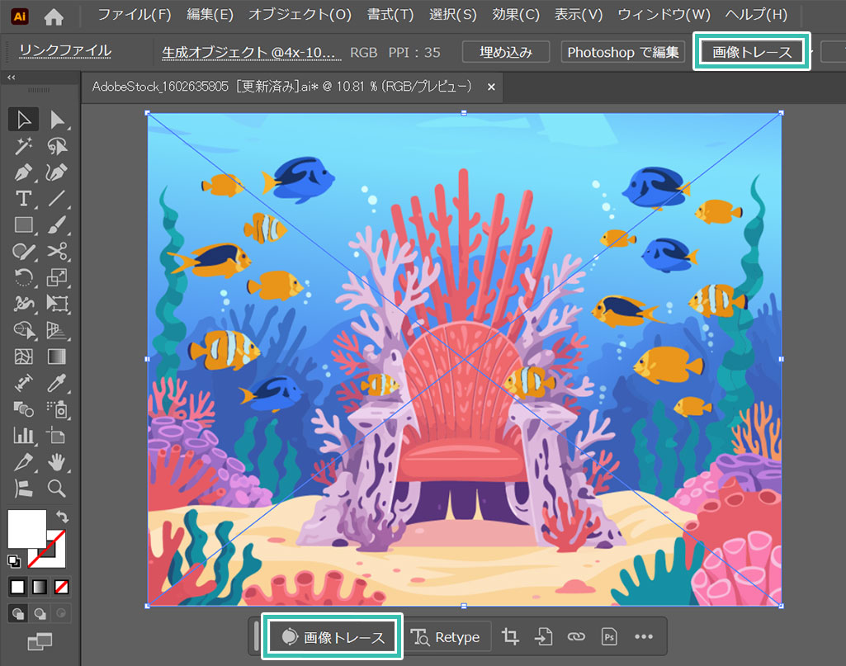Click the Retype button in the bottom bar

(x=447, y=637)
